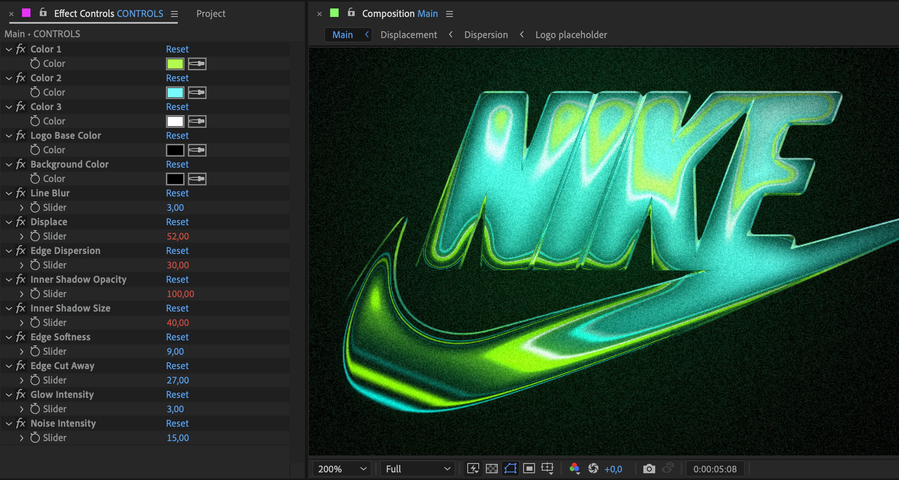Expand the Noise Intensity Slider options
This screenshot has height=480, width=899.
coord(22,438)
